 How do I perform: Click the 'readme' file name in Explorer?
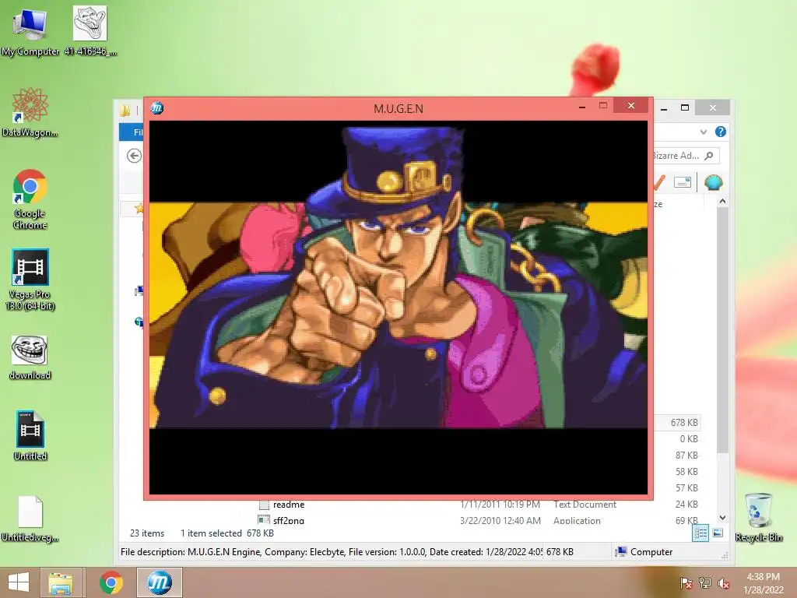coord(289,505)
